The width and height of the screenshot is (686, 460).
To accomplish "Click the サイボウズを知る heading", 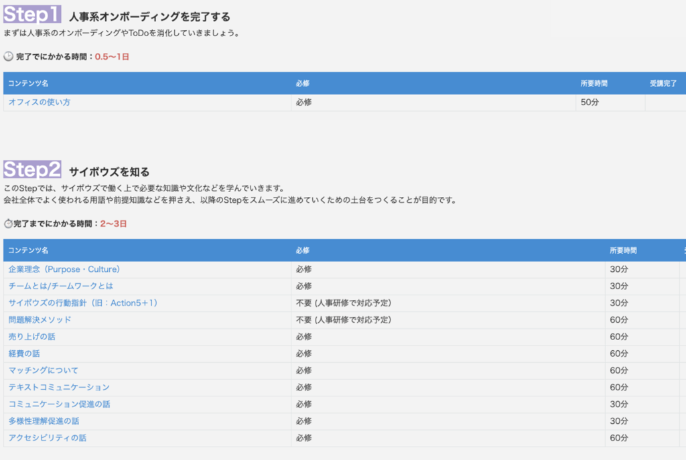I will [109, 172].
